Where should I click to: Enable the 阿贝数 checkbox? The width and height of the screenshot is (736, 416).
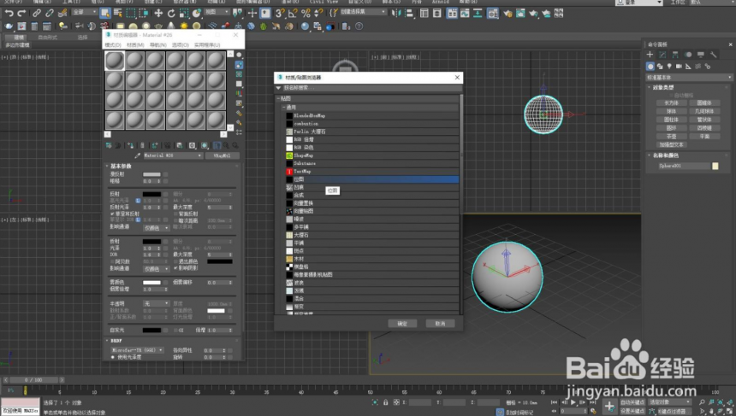(x=112, y=261)
